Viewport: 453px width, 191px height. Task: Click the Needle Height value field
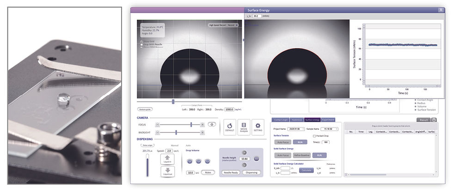pos(245,159)
